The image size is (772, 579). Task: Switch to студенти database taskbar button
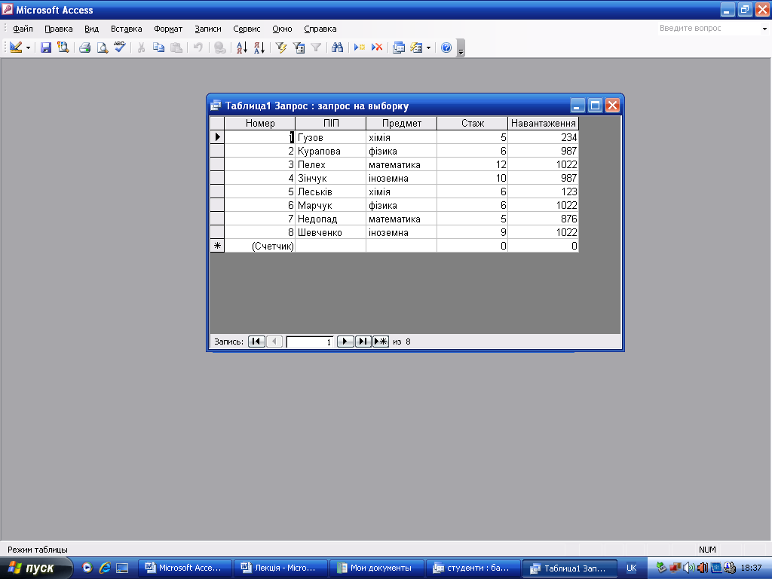point(472,568)
